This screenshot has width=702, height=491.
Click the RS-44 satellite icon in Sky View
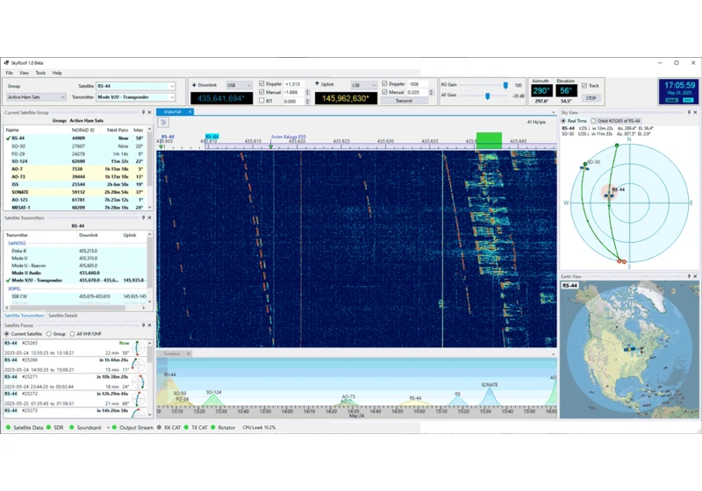pos(609,195)
